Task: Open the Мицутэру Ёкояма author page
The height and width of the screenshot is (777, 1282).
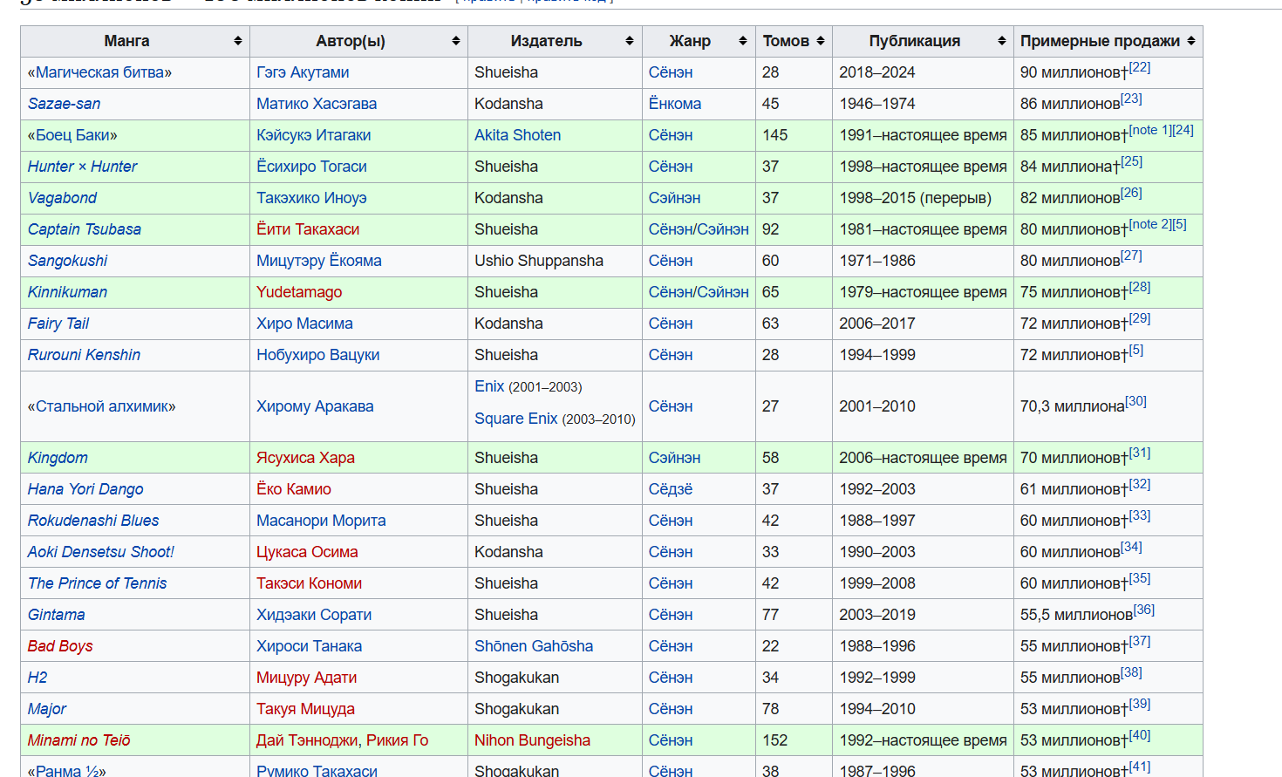Action: pos(318,261)
